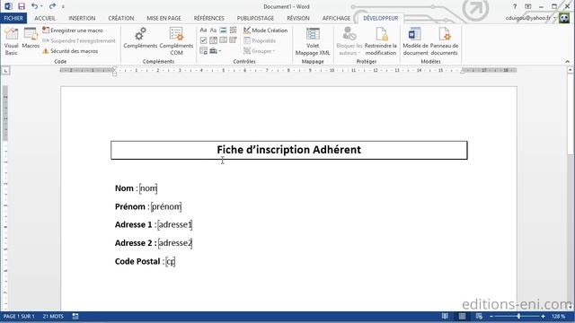Viewport: 575px width, 323px height.
Task: Insert a rich text content control
Action: [203, 30]
